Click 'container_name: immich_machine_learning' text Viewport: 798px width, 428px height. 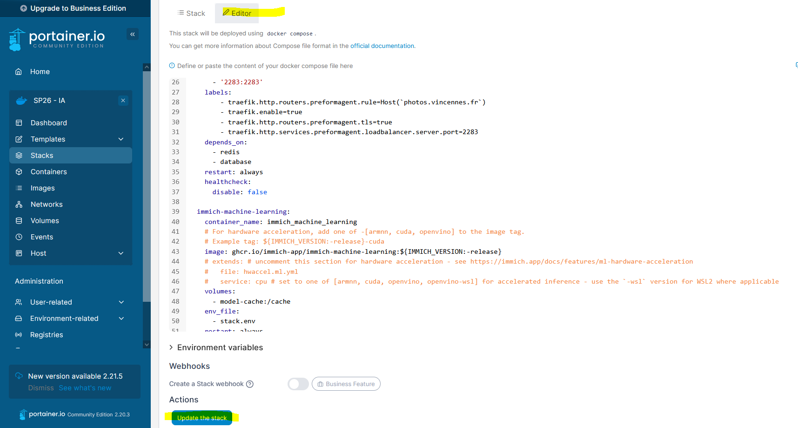281,222
